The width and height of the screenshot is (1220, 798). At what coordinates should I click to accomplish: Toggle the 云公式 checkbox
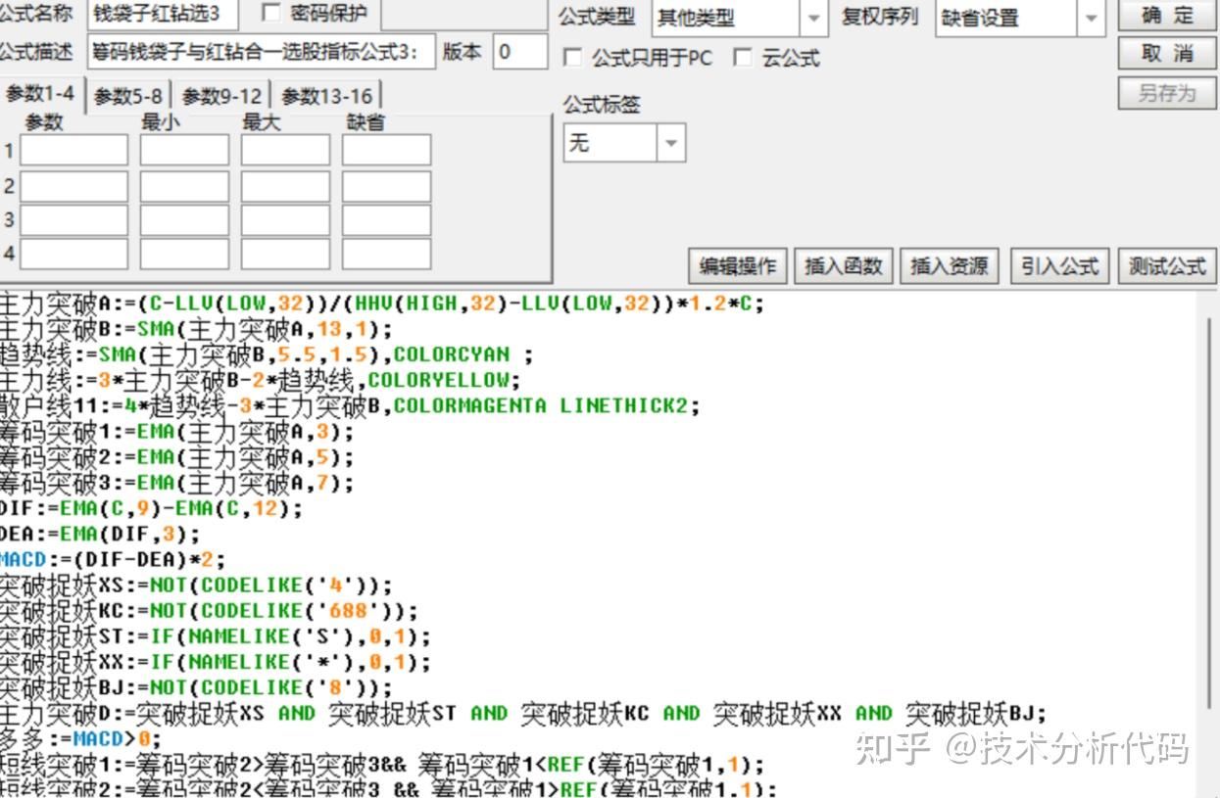(743, 59)
